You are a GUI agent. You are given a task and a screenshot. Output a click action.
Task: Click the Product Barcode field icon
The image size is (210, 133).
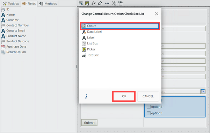click(3, 41)
